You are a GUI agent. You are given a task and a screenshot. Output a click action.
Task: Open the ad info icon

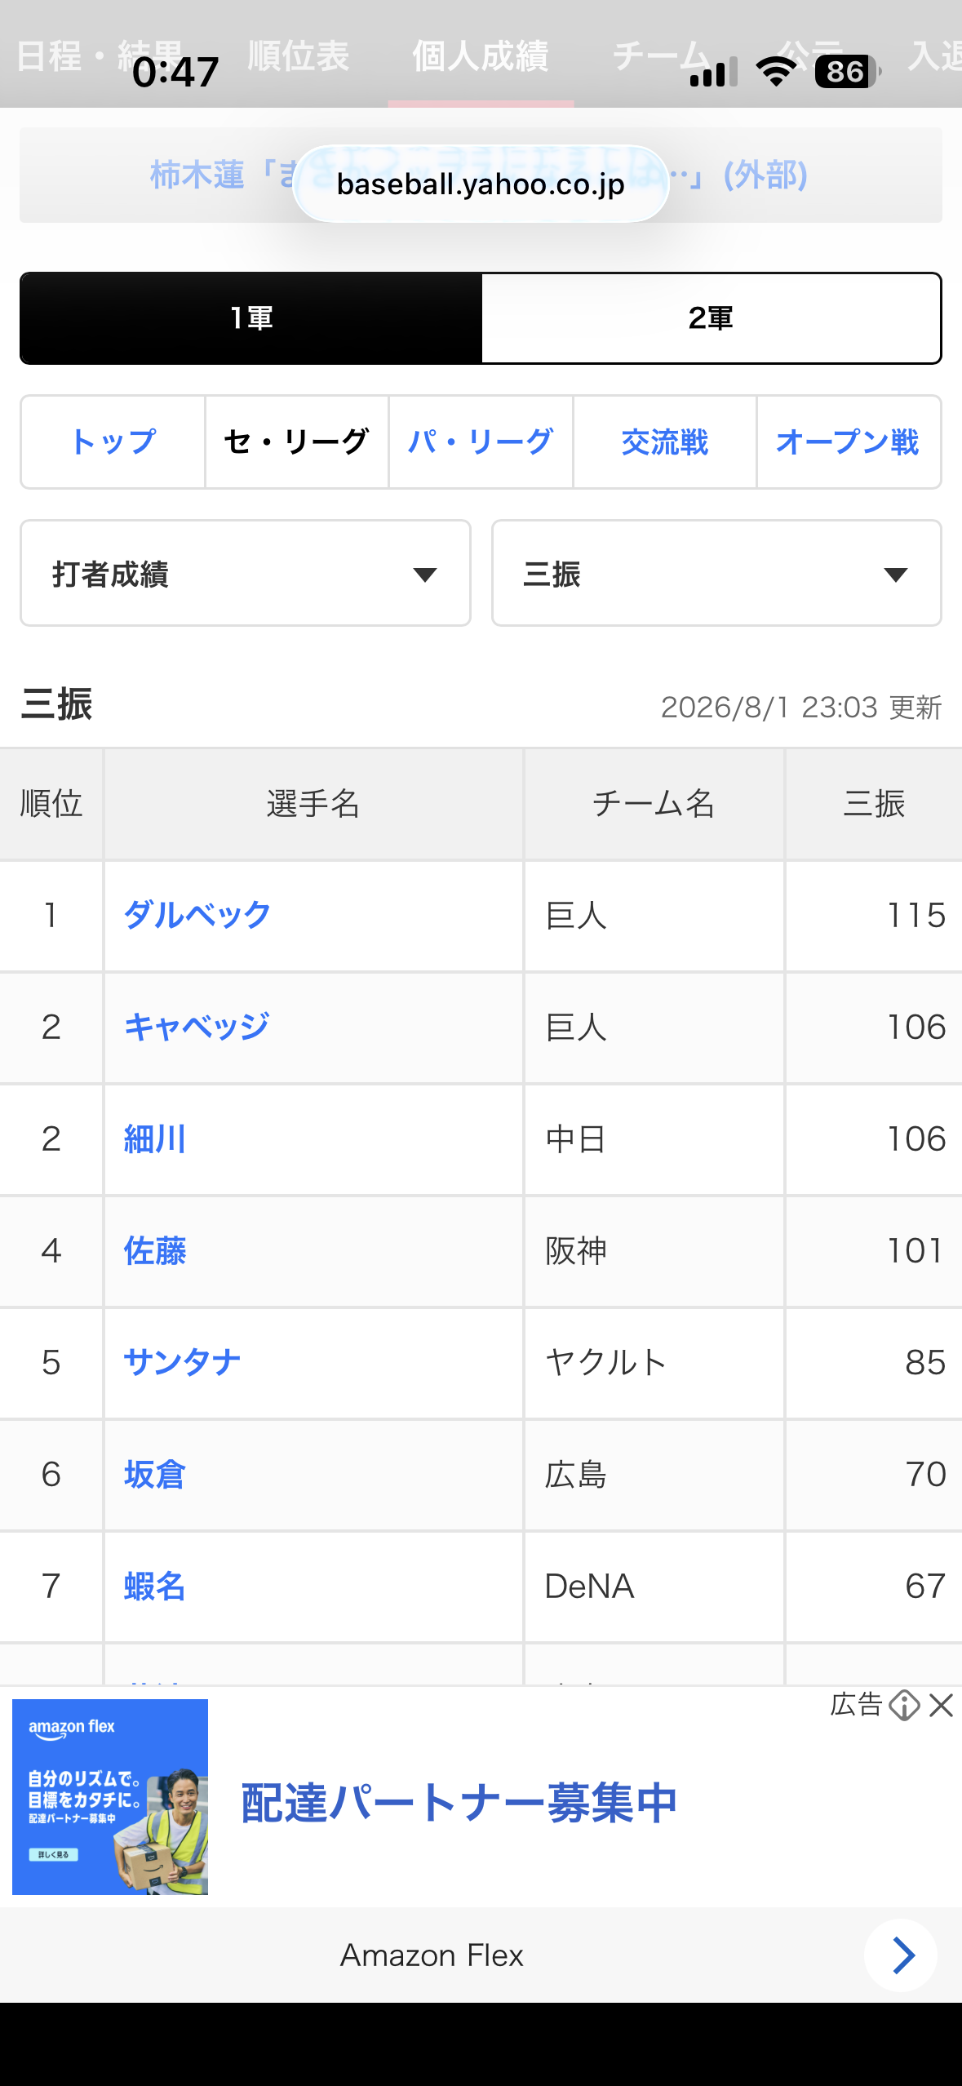tap(905, 1705)
